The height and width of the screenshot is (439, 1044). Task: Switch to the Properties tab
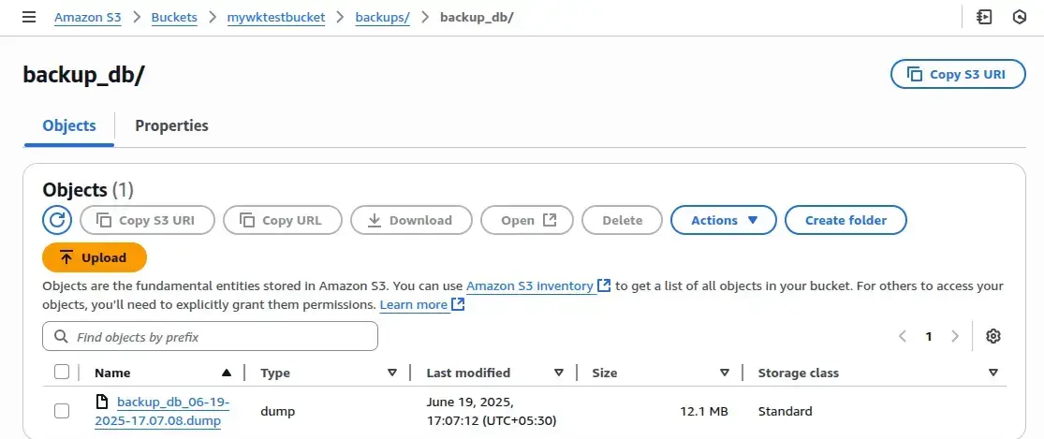click(x=171, y=125)
